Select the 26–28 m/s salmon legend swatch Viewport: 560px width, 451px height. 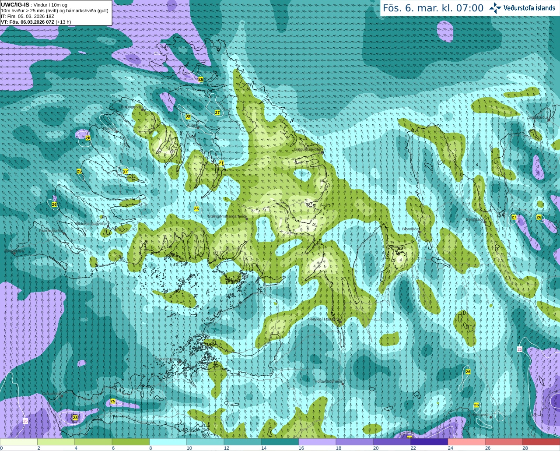[504, 442]
